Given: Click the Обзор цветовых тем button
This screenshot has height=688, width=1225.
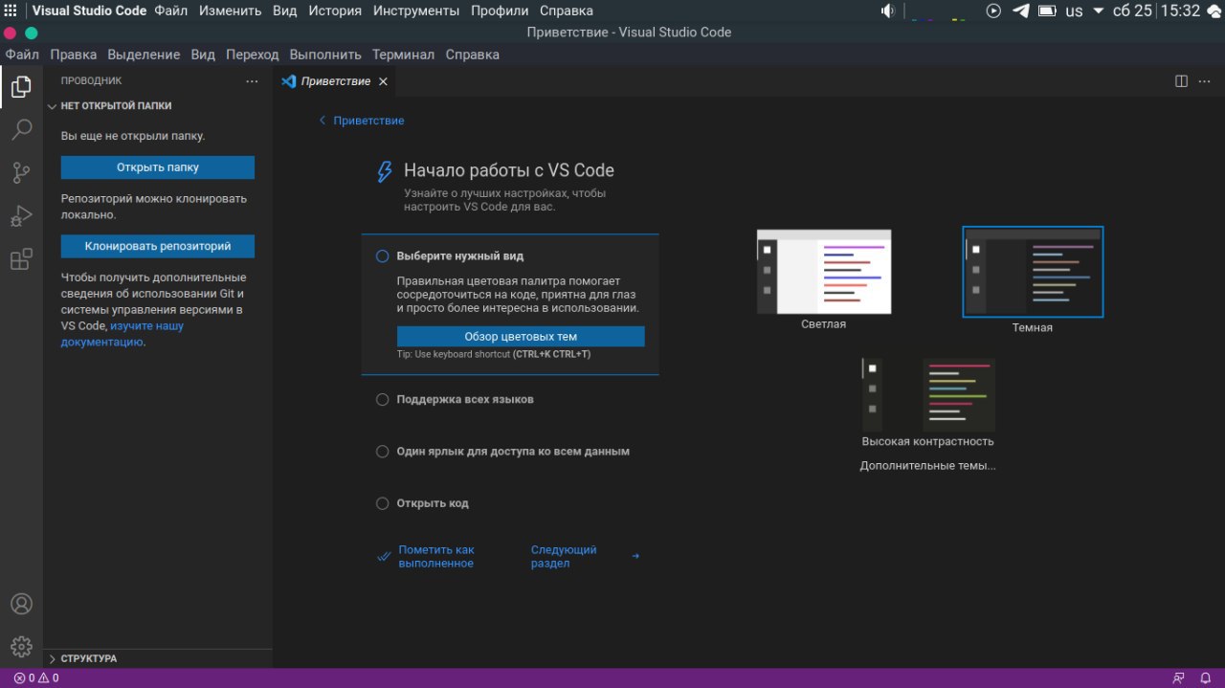Looking at the screenshot, I should tap(521, 337).
